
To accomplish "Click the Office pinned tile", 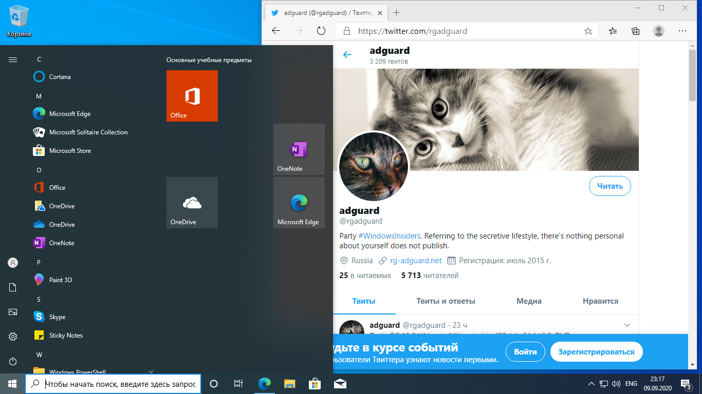I will [x=192, y=96].
